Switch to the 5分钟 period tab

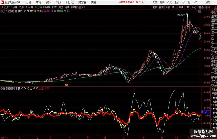pos(22,7)
